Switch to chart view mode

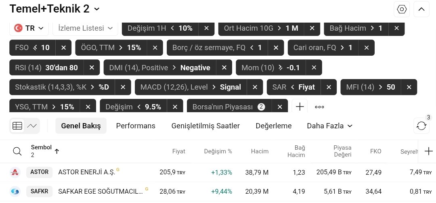pos(32,126)
